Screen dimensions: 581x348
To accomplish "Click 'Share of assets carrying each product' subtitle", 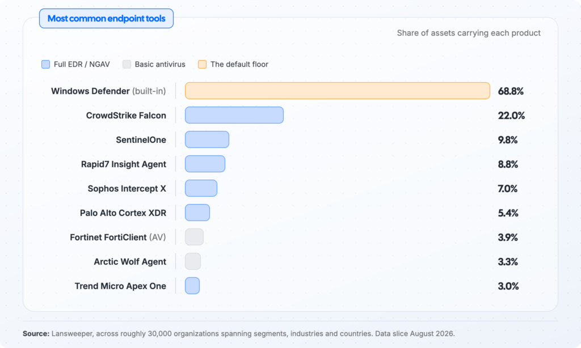I will pos(469,33).
